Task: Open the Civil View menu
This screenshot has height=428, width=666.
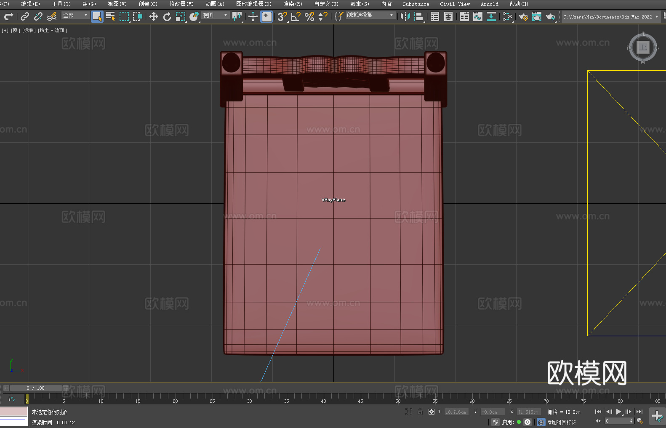Action: click(x=455, y=4)
